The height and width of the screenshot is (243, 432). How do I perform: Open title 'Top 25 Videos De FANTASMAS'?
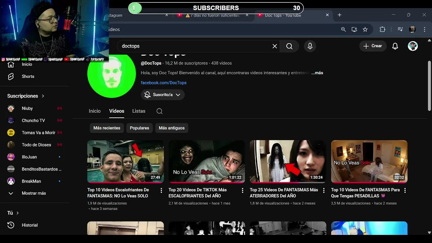[x=284, y=193]
